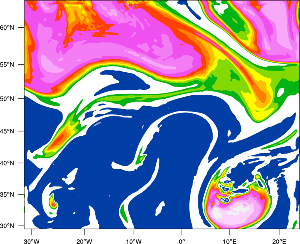Click the 30°N latitude label

coord(7,226)
